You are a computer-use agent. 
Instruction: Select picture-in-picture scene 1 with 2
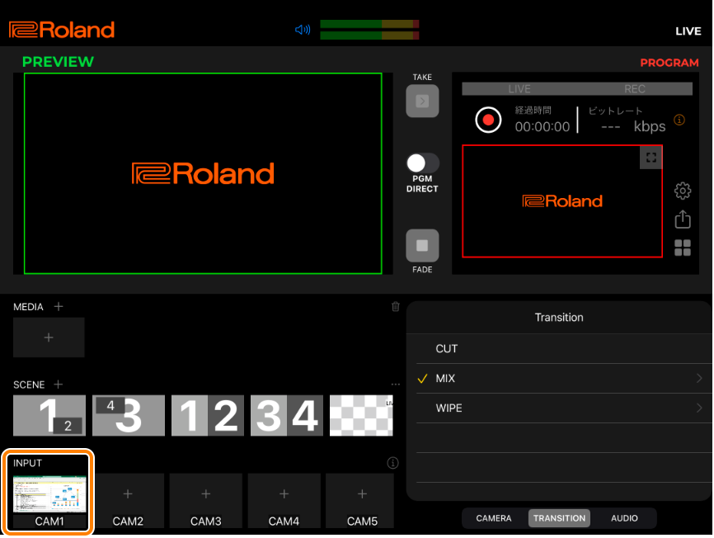point(49,415)
